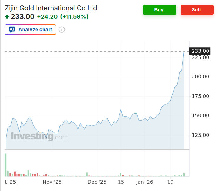
Task: Click the green Buy button
Action: tap(160, 10)
